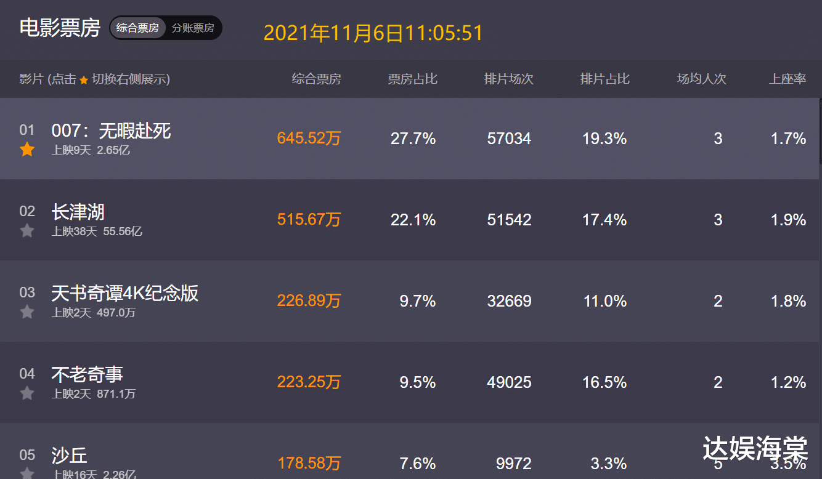
Task: Switch to 分账票房 tab
Action: click(x=193, y=28)
